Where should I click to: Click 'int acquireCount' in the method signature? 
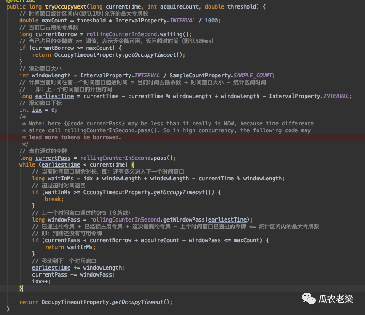[x=173, y=7]
